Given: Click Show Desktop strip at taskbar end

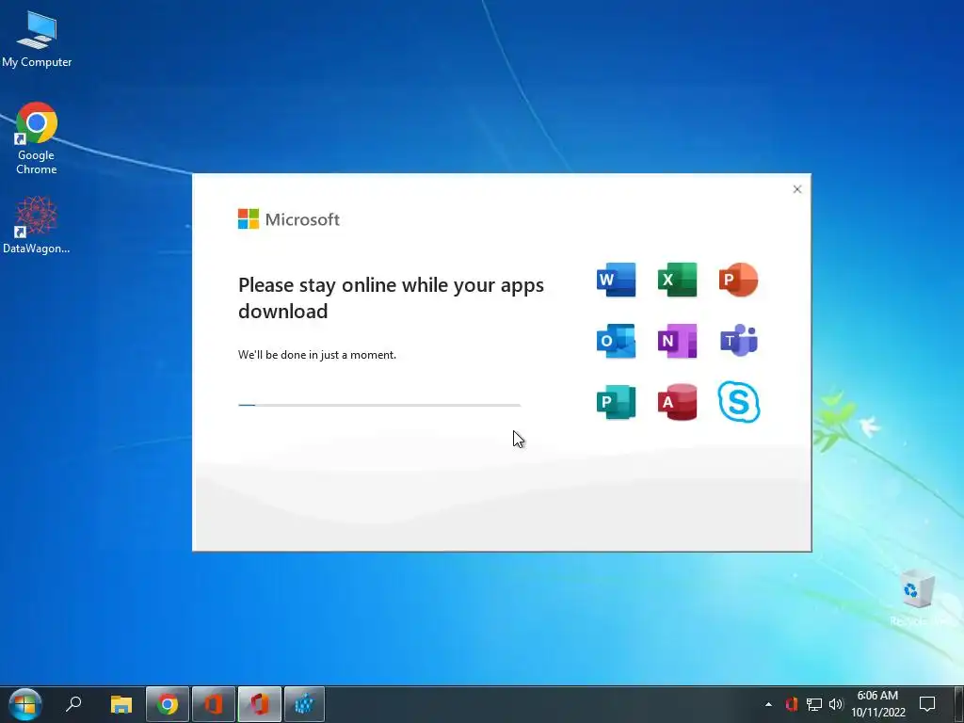Looking at the screenshot, I should (959, 704).
